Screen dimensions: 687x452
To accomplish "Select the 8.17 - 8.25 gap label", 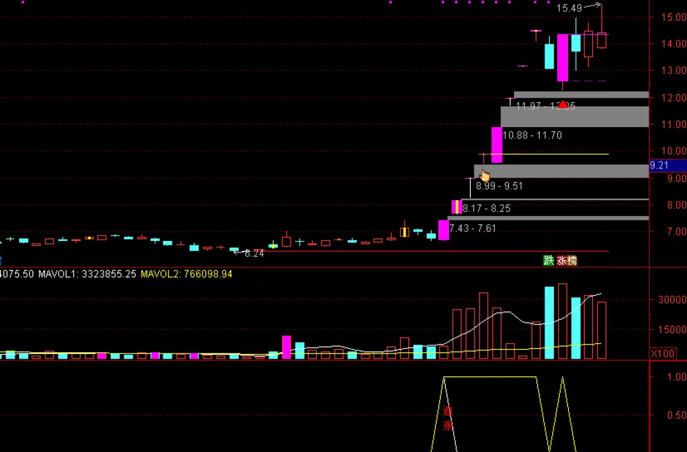I will click(487, 209).
